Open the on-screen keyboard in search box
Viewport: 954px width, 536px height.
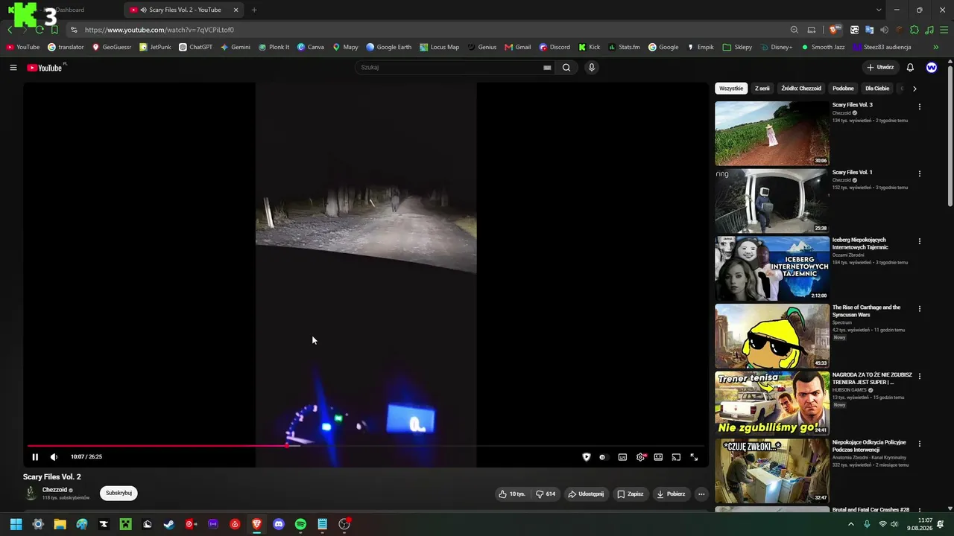pyautogui.click(x=547, y=68)
